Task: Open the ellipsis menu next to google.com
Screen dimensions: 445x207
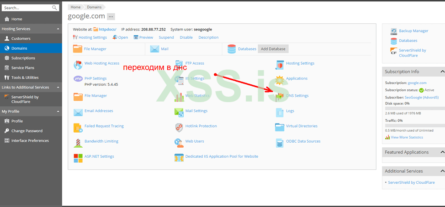Action: [x=111, y=17]
